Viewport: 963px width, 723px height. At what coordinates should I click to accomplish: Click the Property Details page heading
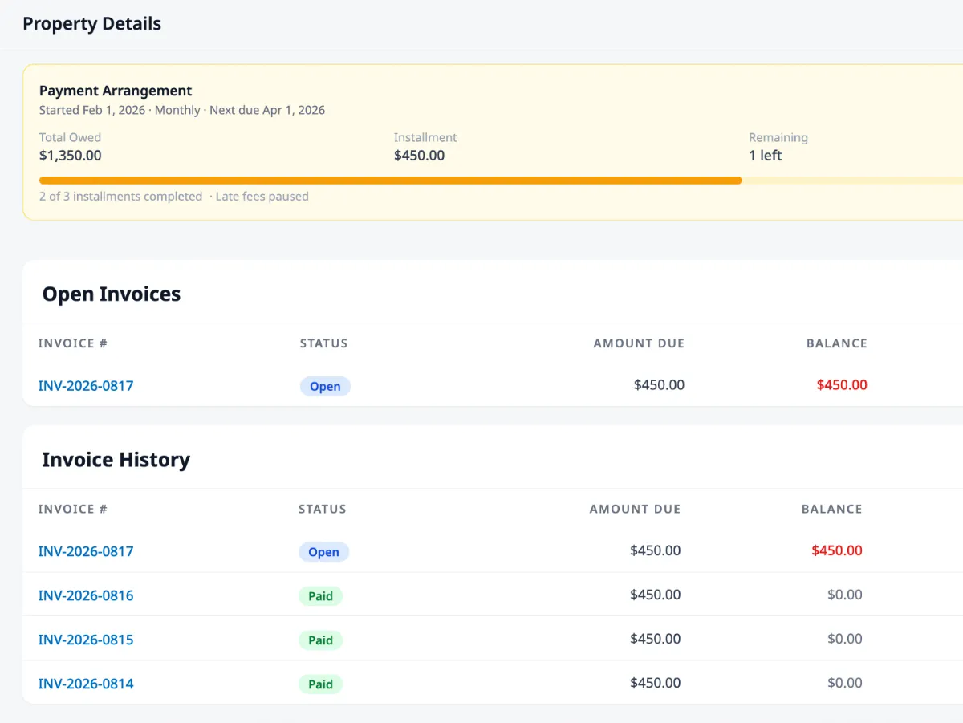[x=91, y=24]
